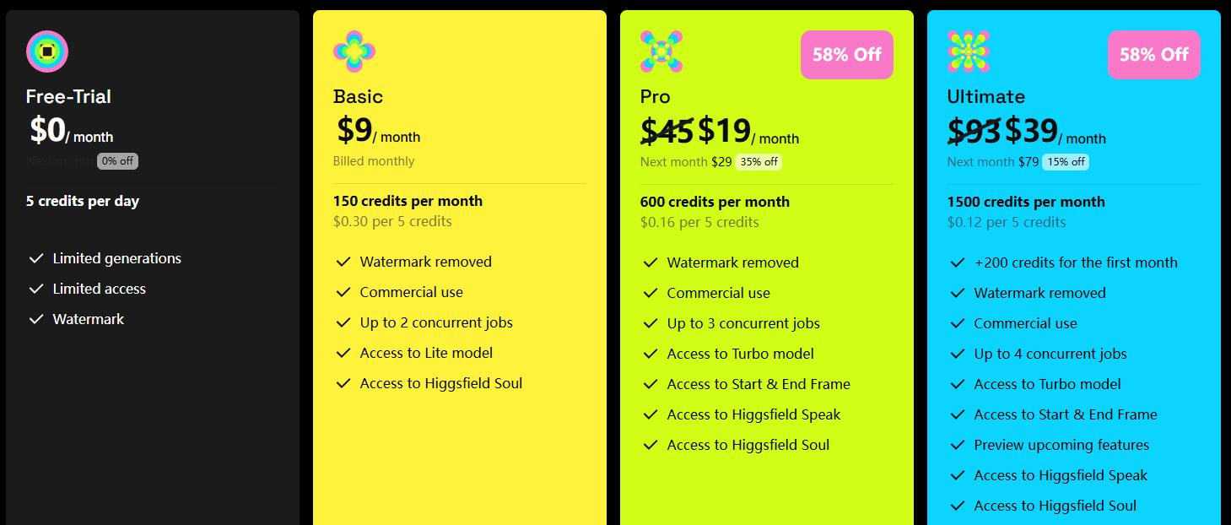This screenshot has width=1231, height=525.
Task: Click the Ultimate plan $39 price
Action: pos(1031,131)
